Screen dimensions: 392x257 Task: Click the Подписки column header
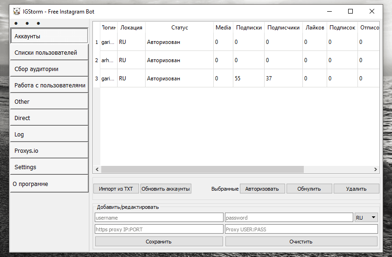[249, 28]
